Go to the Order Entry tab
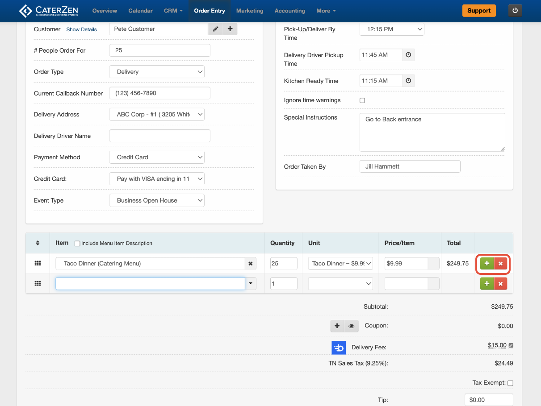 coord(210,11)
